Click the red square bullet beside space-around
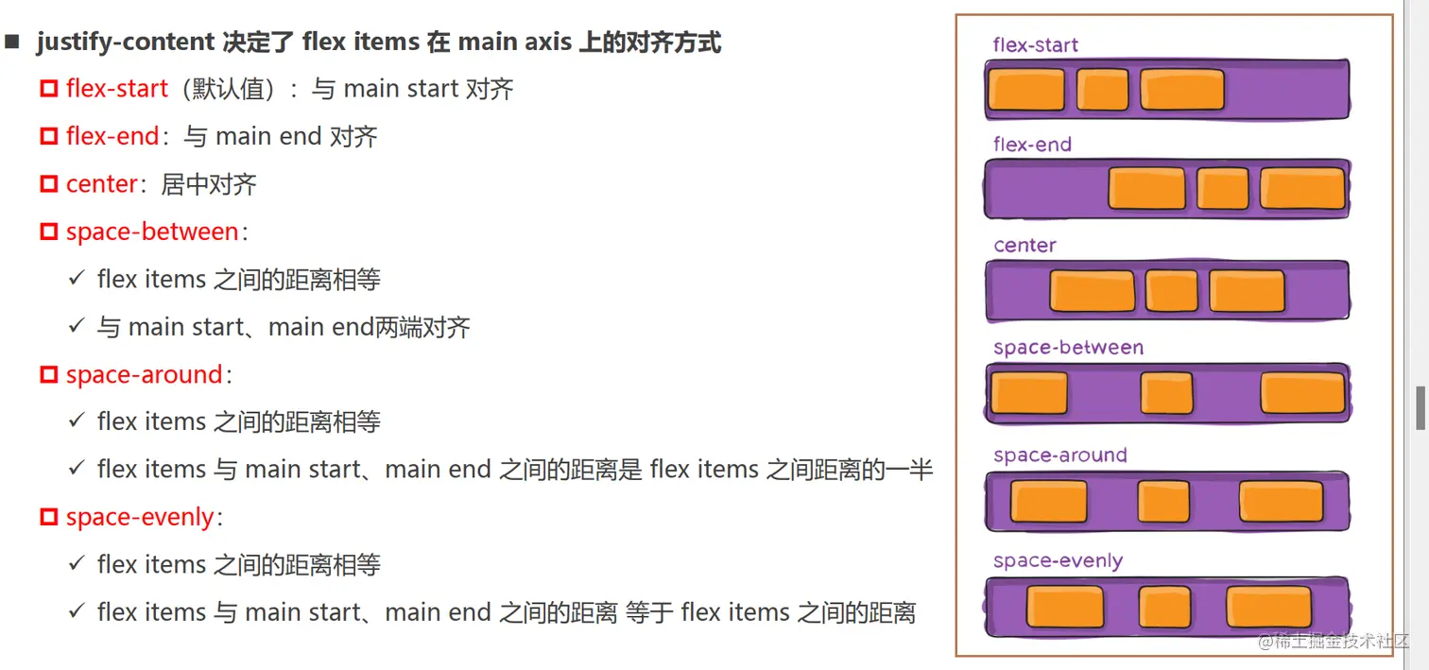Screen dimensions: 1429x670 point(49,375)
